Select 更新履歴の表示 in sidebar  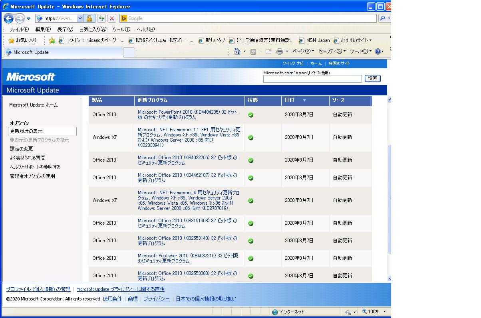42,131
